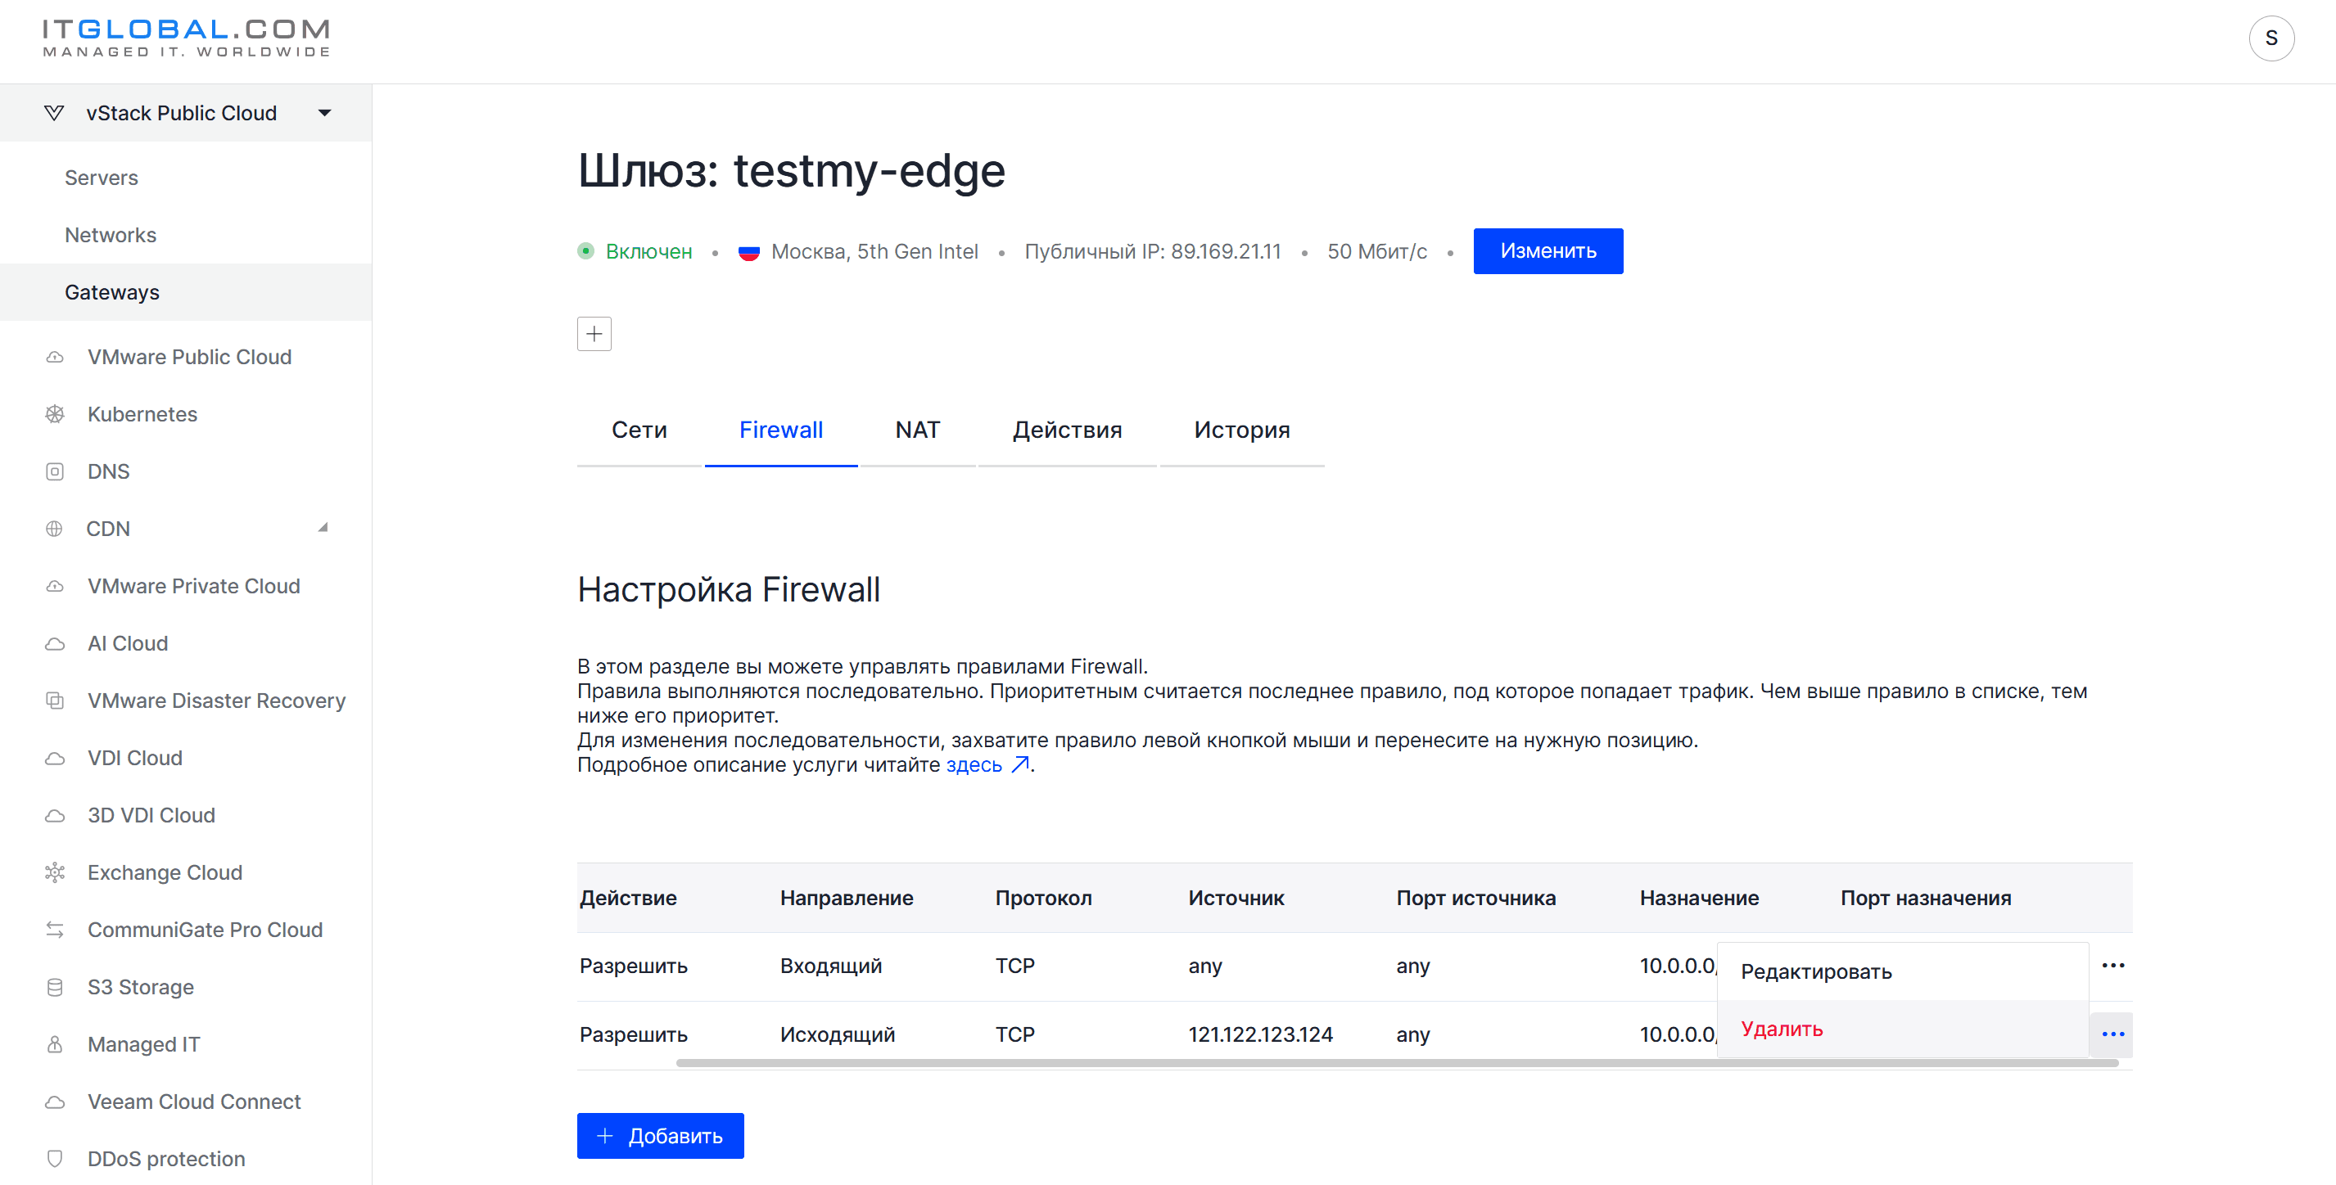The image size is (2336, 1185).
Task: Click the VMware Public Cloud icon
Action: tap(54, 358)
